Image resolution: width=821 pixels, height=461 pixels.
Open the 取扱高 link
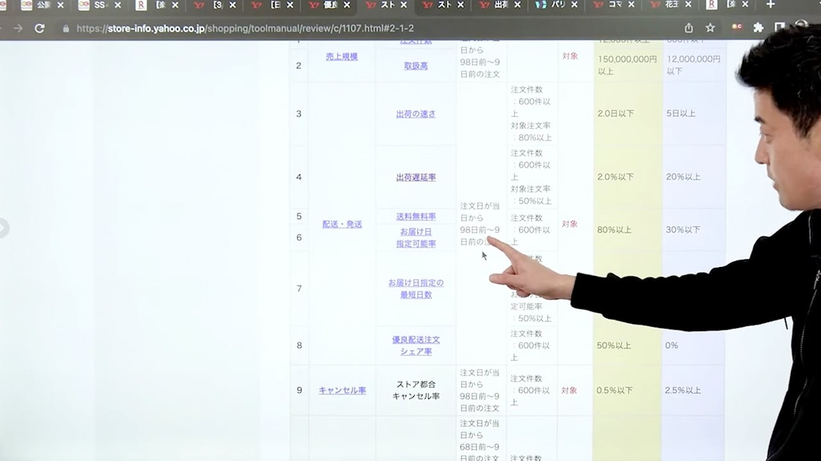(416, 66)
